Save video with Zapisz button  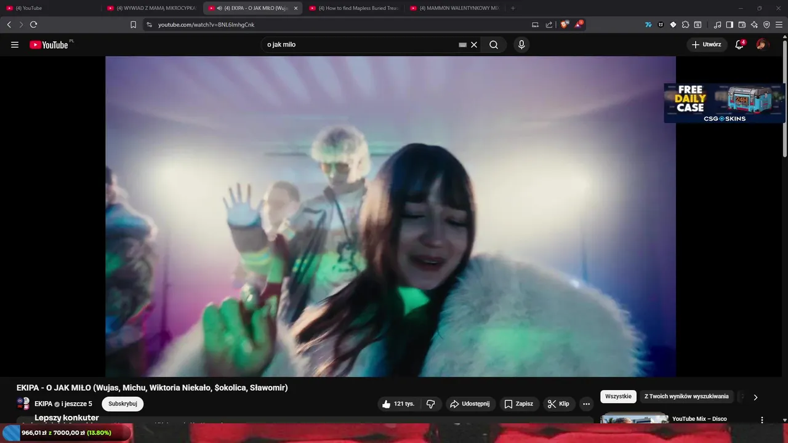tap(519, 404)
